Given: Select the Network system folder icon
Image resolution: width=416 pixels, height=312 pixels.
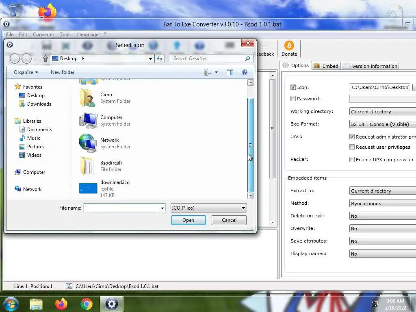Looking at the screenshot, I should coord(88,143).
